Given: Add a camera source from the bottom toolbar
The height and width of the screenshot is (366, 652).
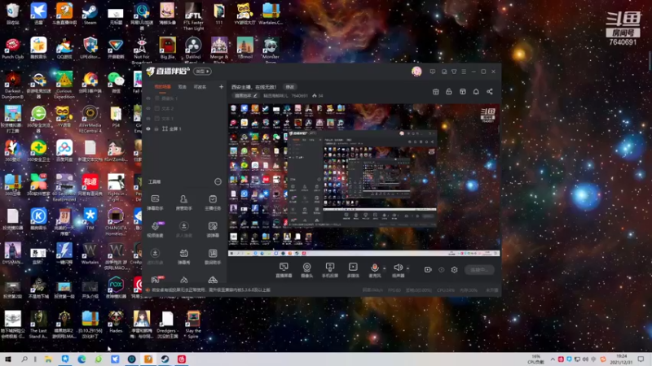Looking at the screenshot, I should coord(306,270).
